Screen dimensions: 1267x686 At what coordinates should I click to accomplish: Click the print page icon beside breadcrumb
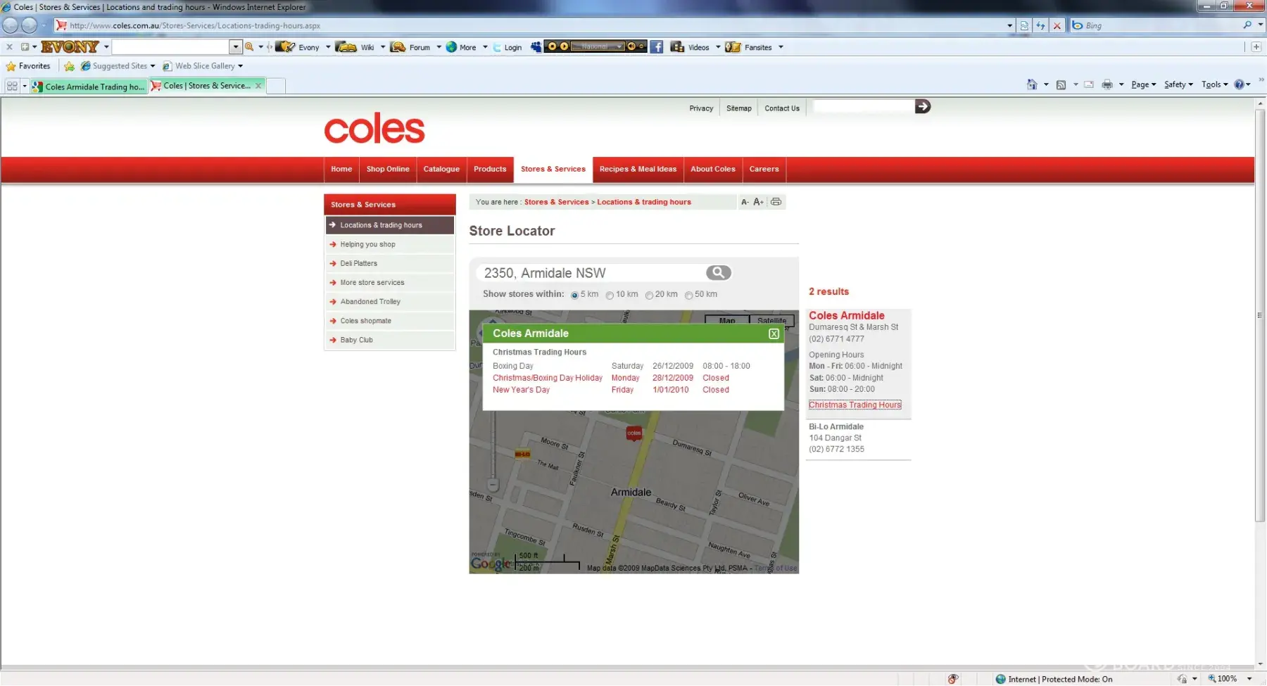(x=776, y=202)
